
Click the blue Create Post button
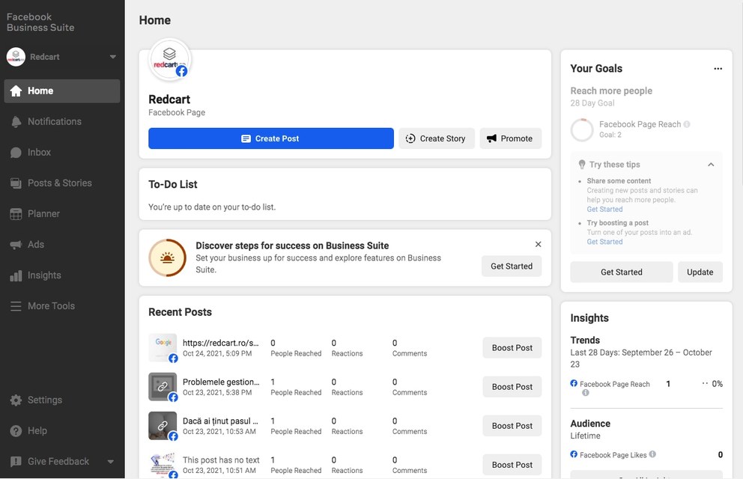(270, 138)
